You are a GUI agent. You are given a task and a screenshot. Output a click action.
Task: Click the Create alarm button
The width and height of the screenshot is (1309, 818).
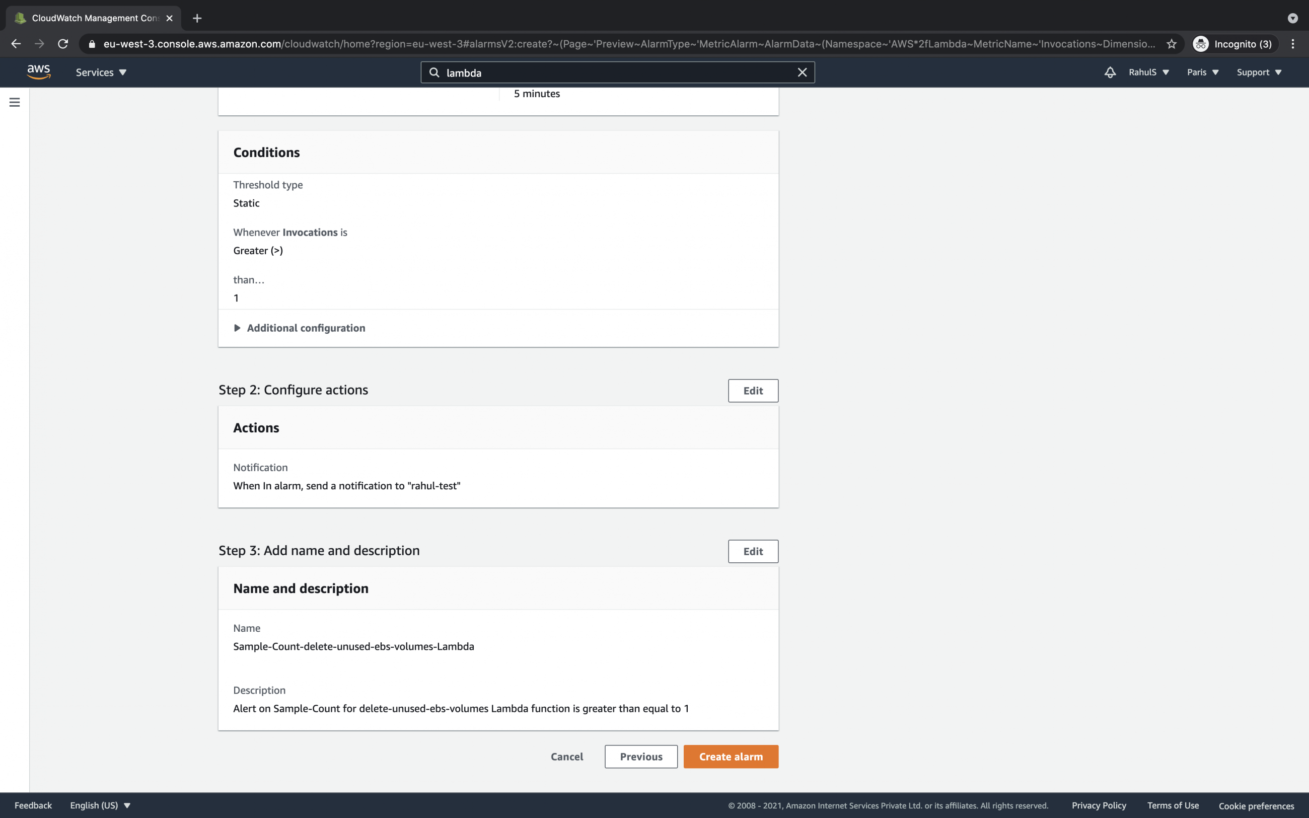(x=730, y=756)
